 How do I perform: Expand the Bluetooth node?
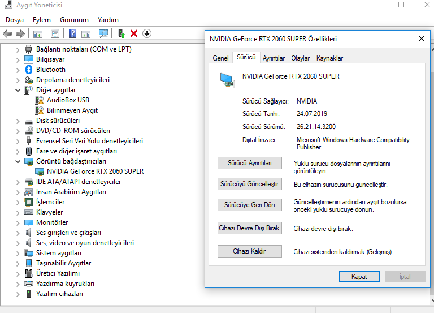coord(18,70)
